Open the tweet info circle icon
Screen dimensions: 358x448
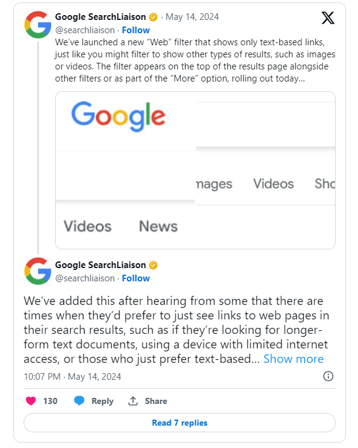(x=328, y=376)
